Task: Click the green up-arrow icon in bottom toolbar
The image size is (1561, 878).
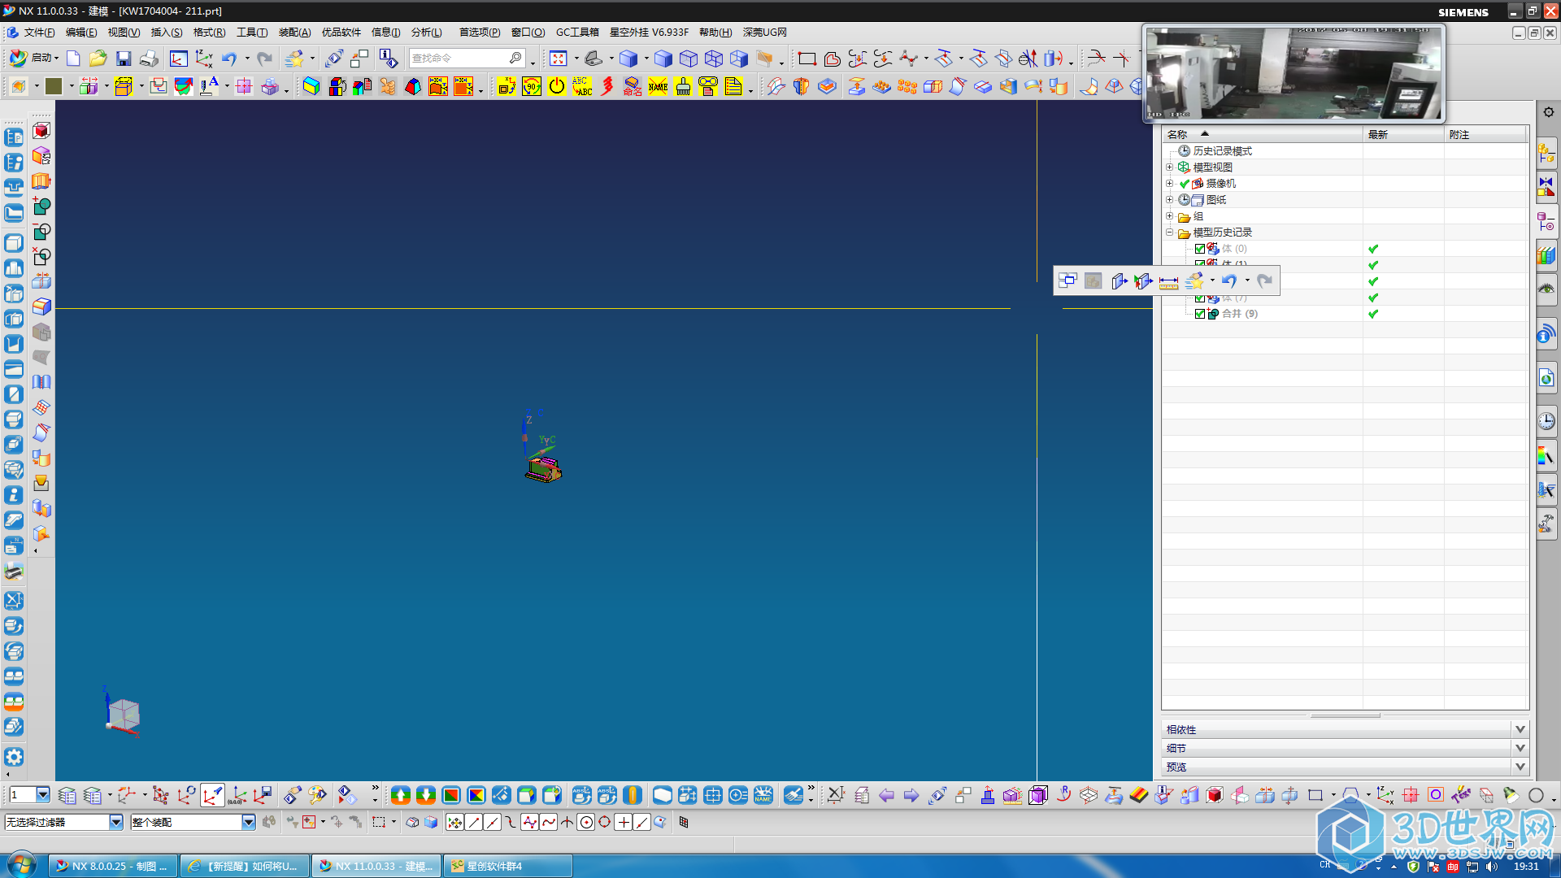Action: point(401,795)
